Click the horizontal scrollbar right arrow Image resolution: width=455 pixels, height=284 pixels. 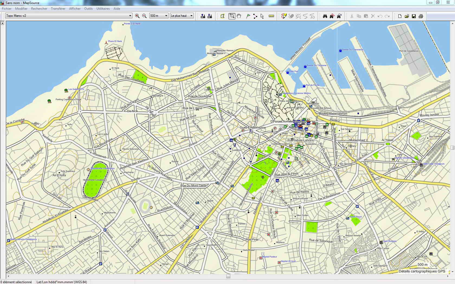[448, 276]
